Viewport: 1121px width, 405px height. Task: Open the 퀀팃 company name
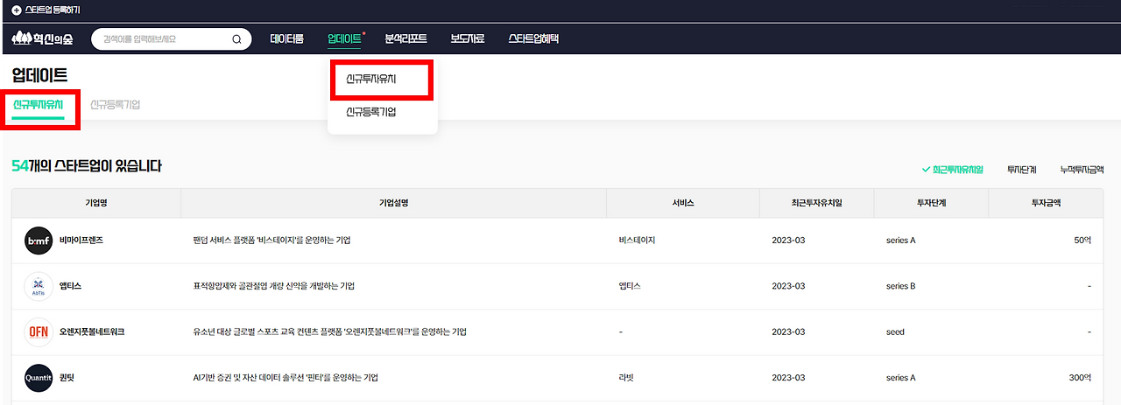coord(67,378)
